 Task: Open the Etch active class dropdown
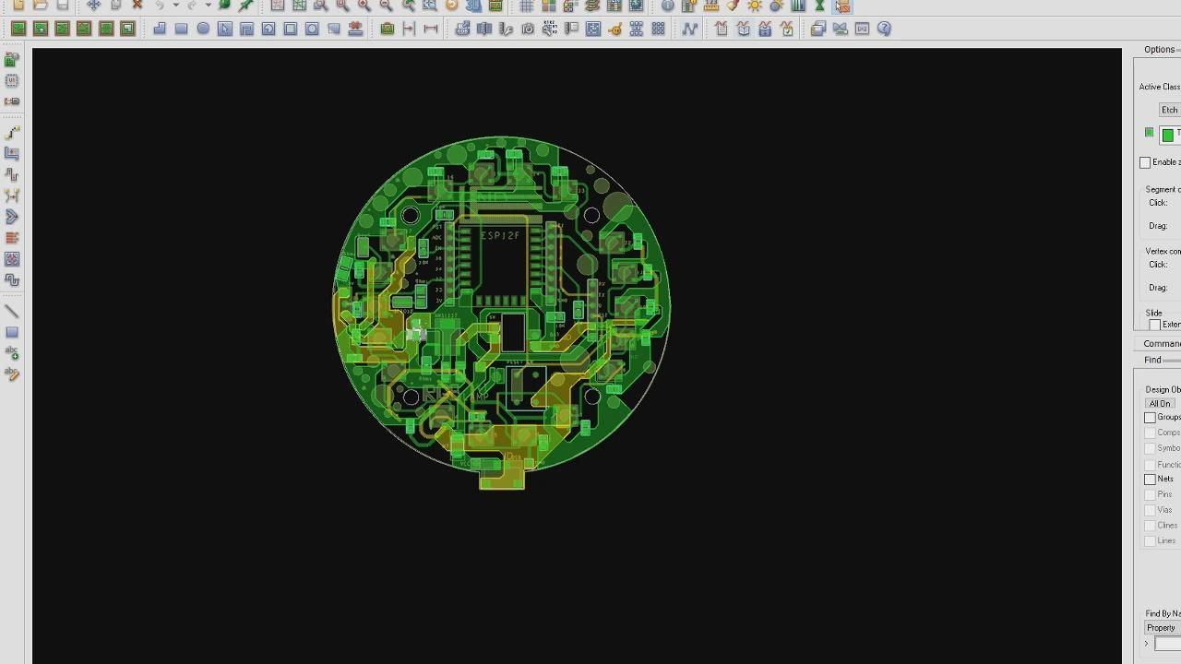pos(1169,110)
